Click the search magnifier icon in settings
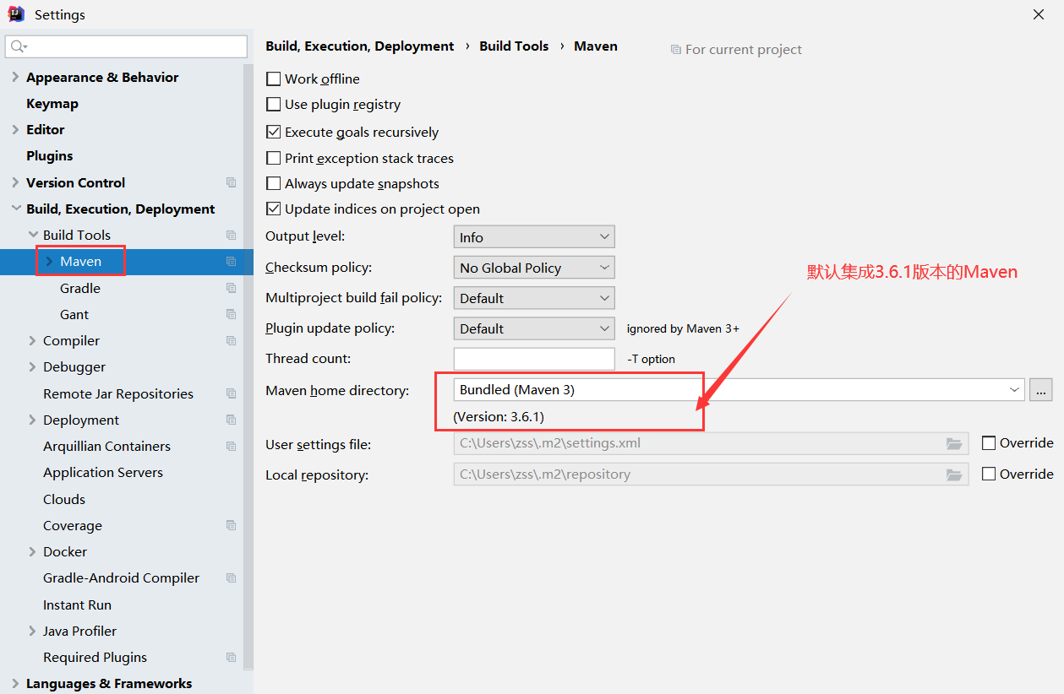This screenshot has width=1064, height=694. [19, 46]
